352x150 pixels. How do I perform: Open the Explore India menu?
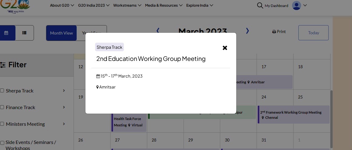pyautogui.click(x=200, y=5)
